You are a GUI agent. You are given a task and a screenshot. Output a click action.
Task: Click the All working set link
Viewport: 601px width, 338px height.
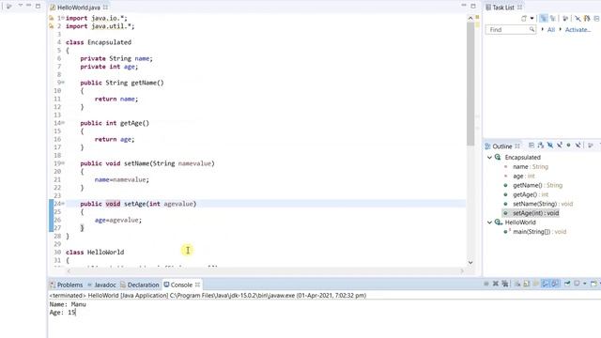pyautogui.click(x=551, y=29)
